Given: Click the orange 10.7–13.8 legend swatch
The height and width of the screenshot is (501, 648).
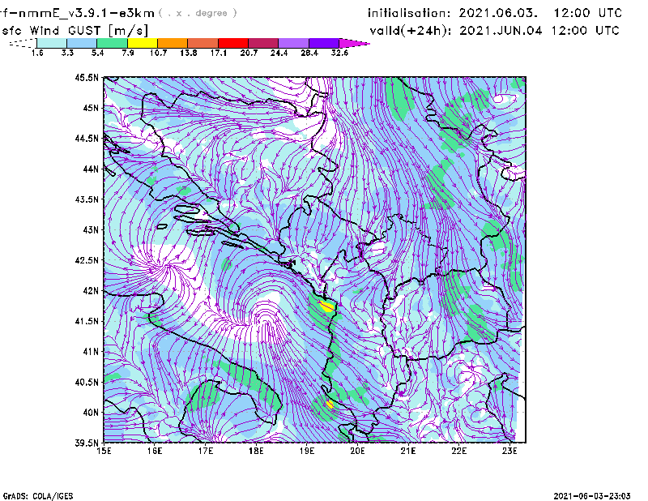Looking at the screenshot, I should [x=173, y=43].
